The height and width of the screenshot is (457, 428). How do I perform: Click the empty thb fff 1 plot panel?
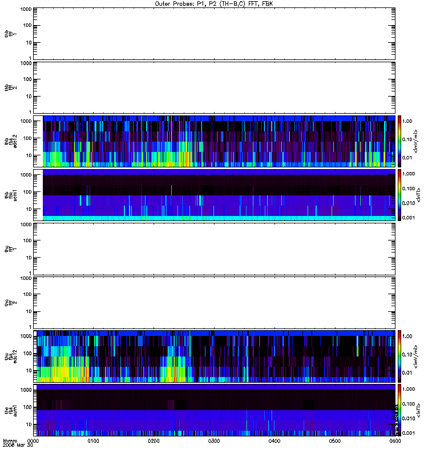point(214,34)
